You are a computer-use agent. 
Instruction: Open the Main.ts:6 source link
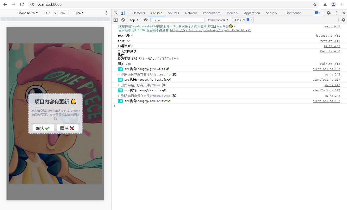330,51
